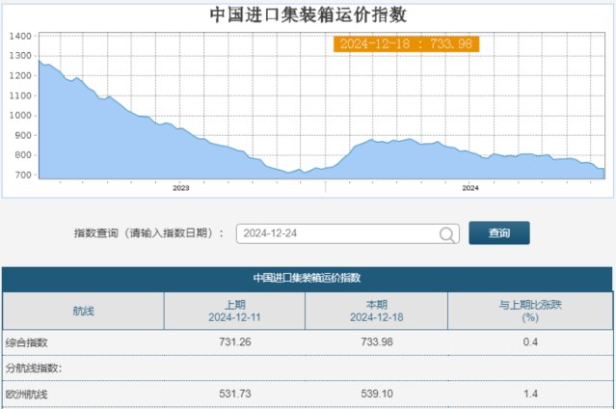This screenshot has height=409, width=616.
Task: Click the 2024 label on chart axis
Action: click(470, 188)
